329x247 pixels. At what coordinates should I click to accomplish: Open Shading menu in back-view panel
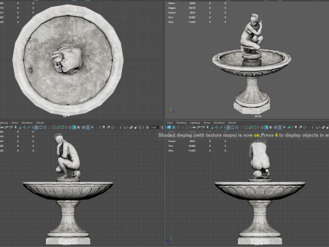(181, 123)
